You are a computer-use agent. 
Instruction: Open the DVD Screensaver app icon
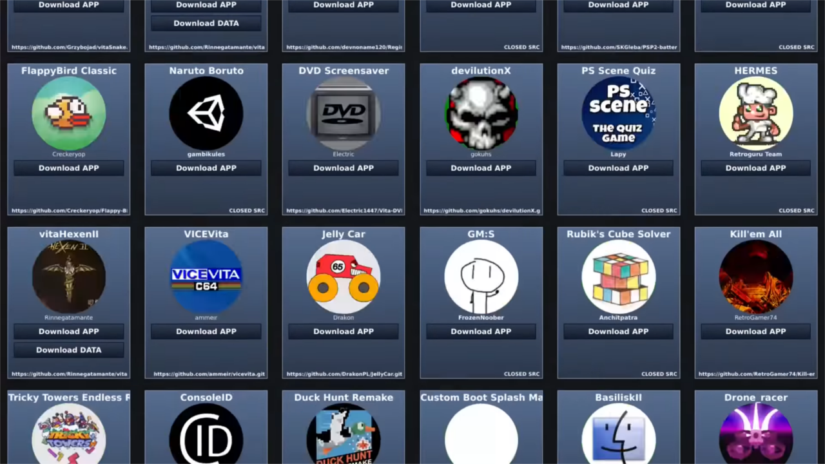(x=343, y=113)
